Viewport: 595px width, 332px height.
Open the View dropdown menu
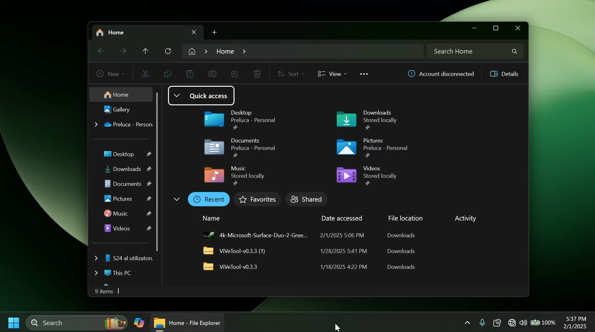pos(332,74)
